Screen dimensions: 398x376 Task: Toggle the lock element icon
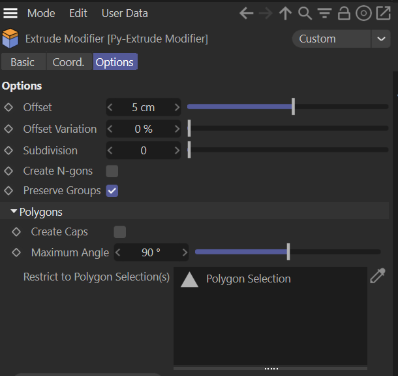[x=344, y=13]
